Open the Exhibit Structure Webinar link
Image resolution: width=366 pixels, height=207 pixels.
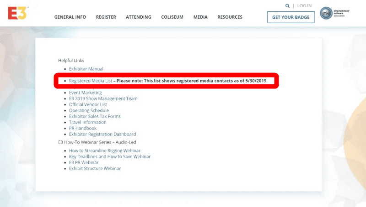coord(95,168)
